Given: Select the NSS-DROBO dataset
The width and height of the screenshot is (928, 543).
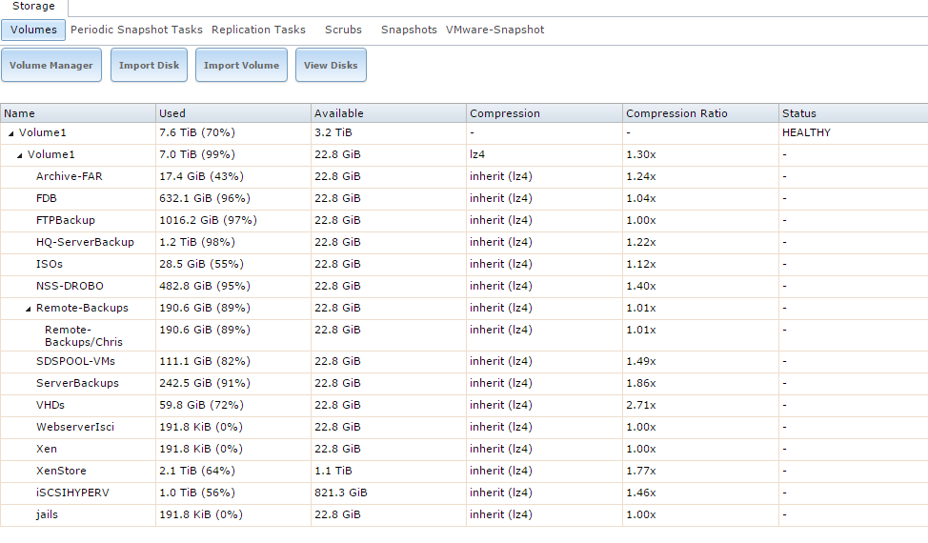Looking at the screenshot, I should coord(70,286).
